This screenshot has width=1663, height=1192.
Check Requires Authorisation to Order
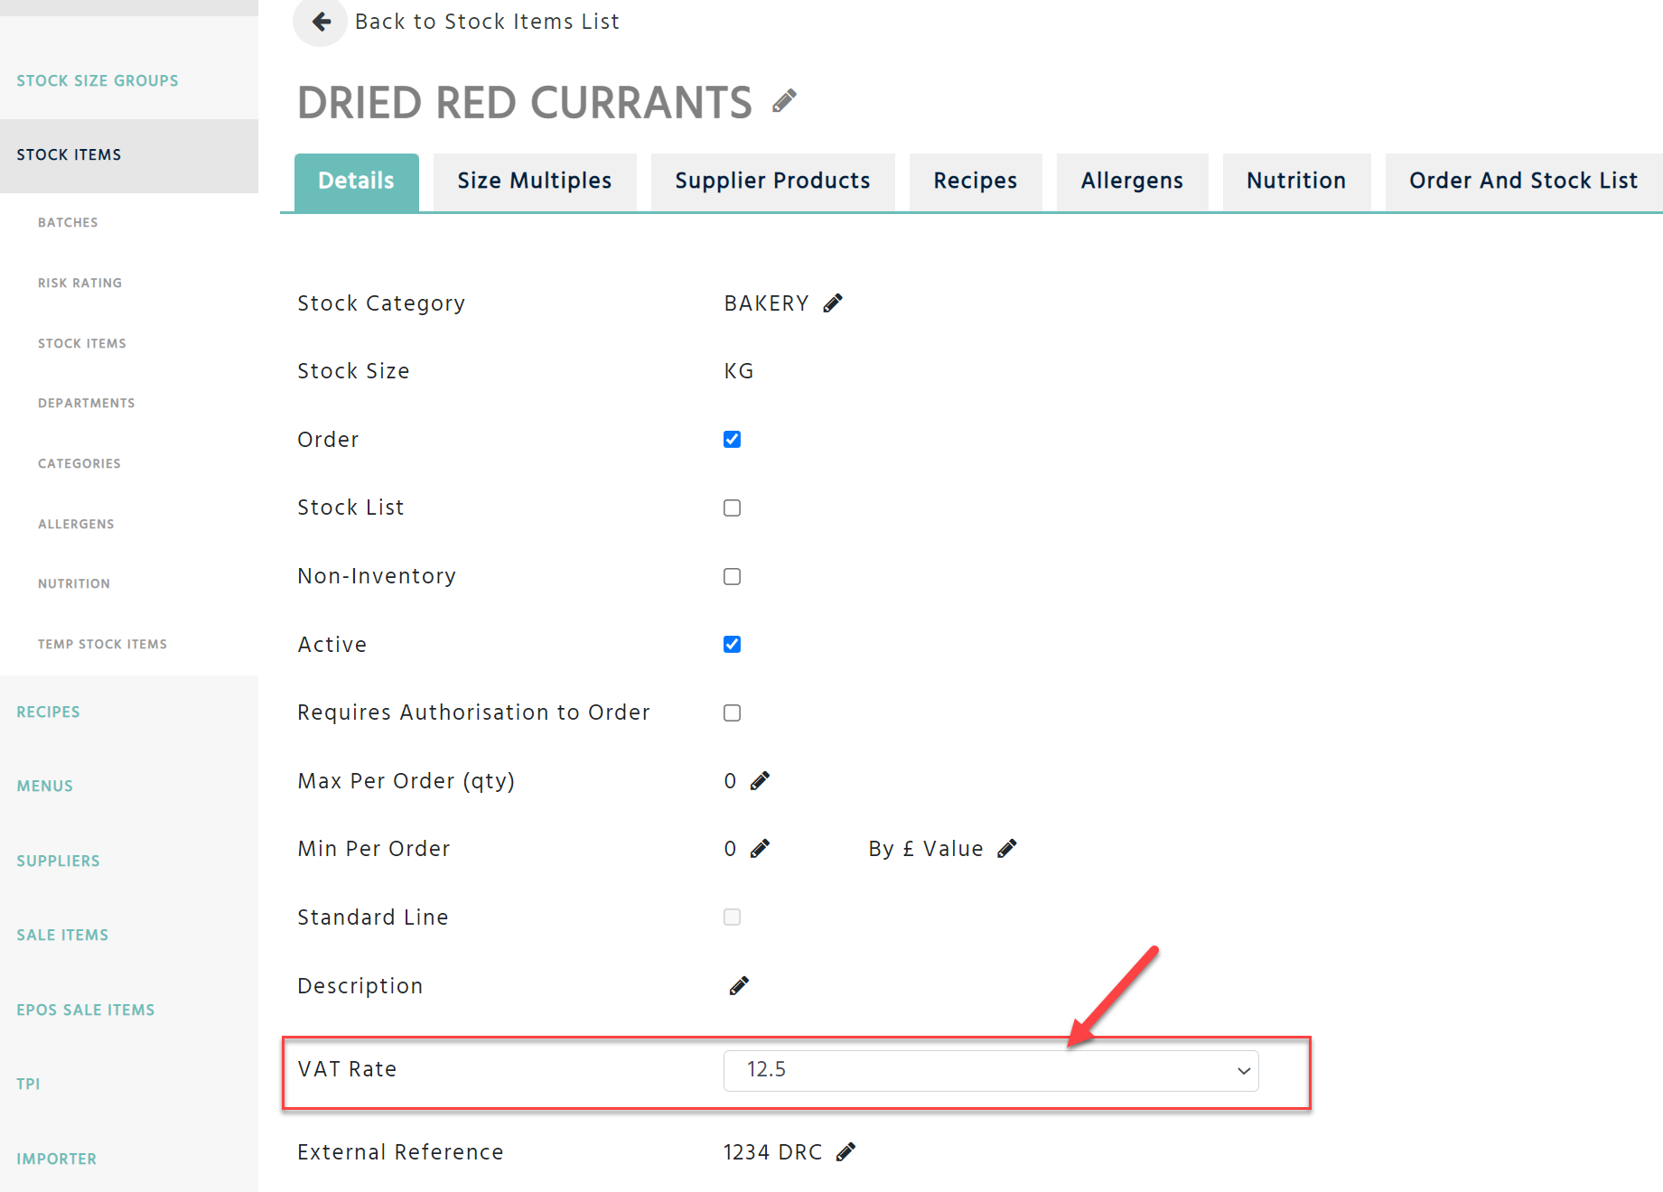732,713
